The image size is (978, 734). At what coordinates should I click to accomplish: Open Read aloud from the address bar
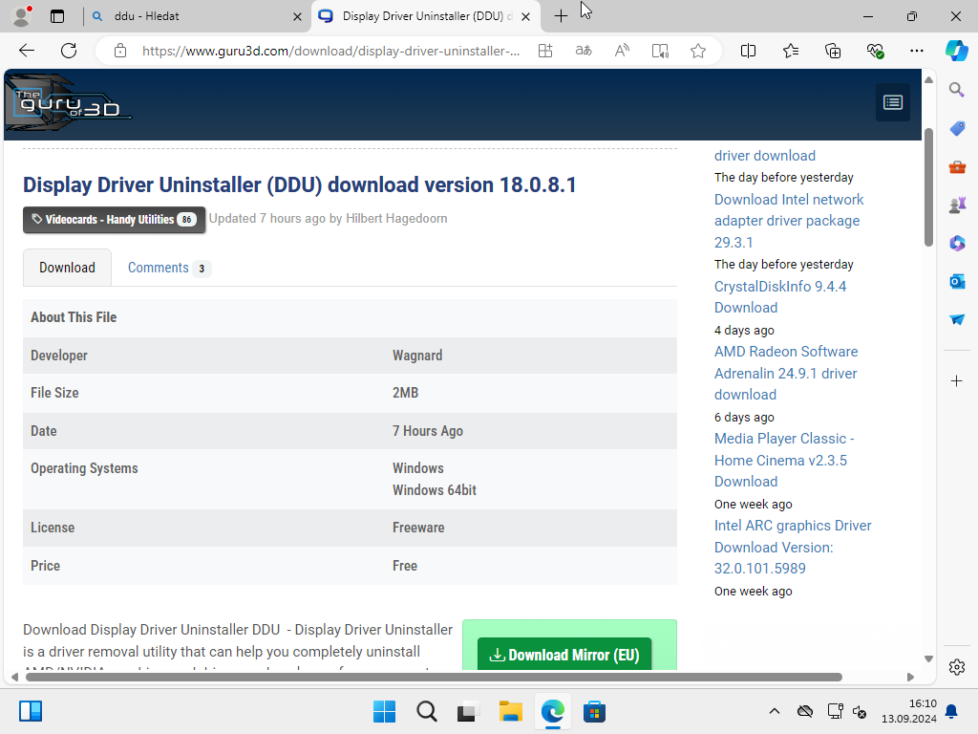pyautogui.click(x=622, y=51)
